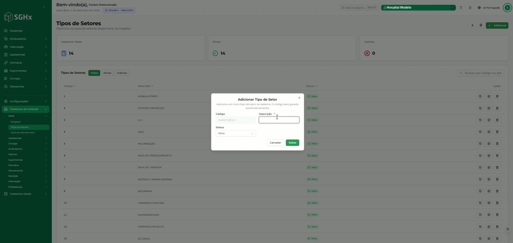Screen dimensions: 513x243
Task: Click the edit icon for ROUPARIA row
Action: (489, 191)
